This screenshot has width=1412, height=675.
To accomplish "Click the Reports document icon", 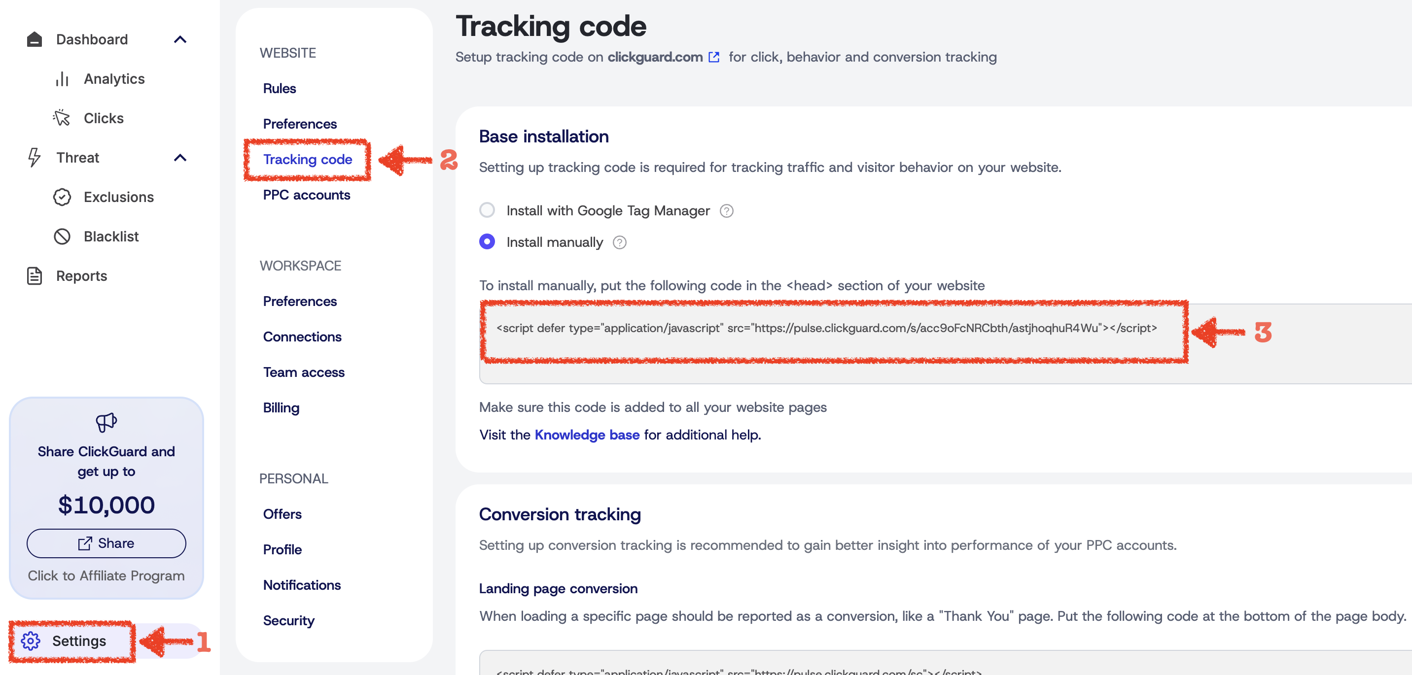I will coord(35,276).
